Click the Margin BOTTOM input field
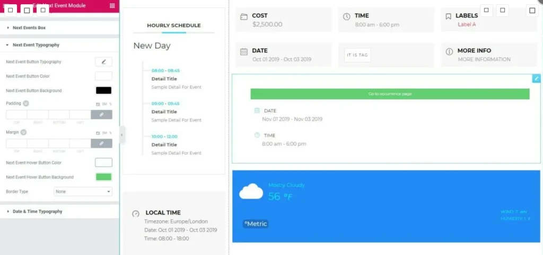 [59, 143]
